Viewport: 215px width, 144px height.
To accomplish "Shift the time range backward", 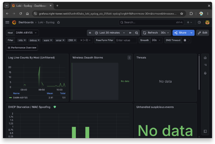I will tap(90, 33).
